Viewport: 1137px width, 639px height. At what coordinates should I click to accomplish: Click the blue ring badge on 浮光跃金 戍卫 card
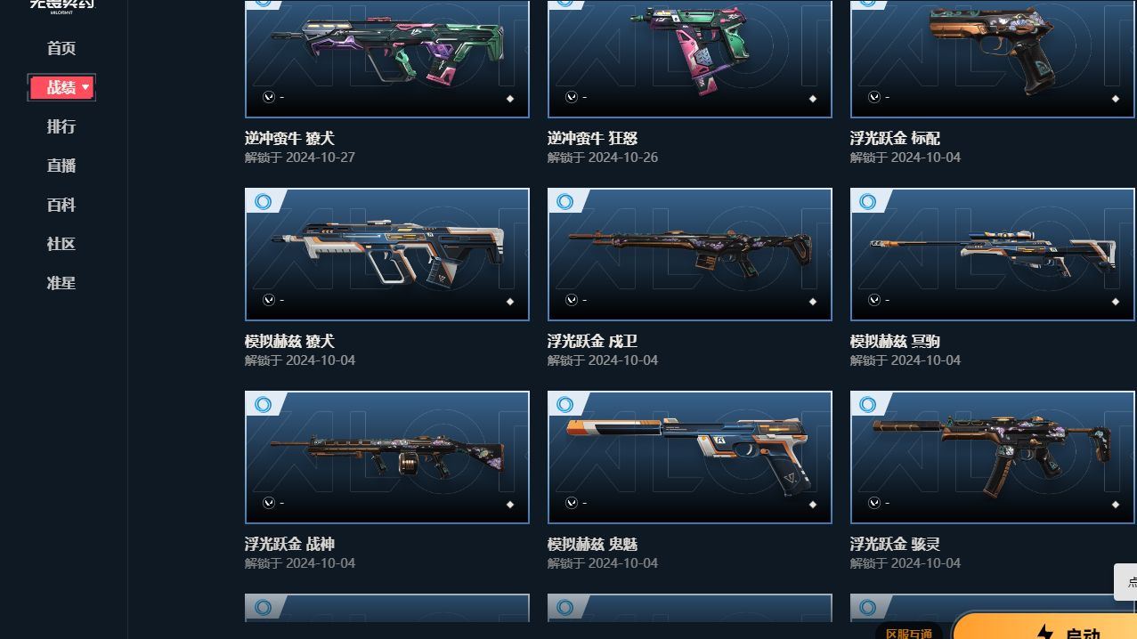[565, 202]
